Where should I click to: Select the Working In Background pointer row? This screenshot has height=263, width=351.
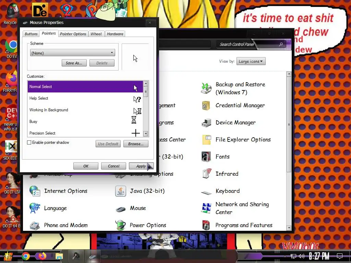click(x=85, y=110)
